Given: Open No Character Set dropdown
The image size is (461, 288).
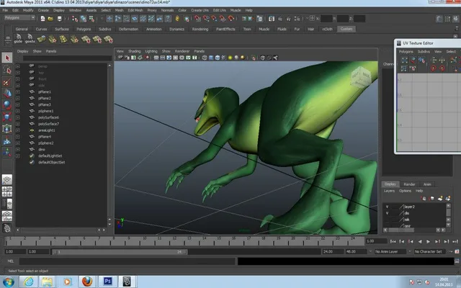Looking at the screenshot, I should 430,251.
